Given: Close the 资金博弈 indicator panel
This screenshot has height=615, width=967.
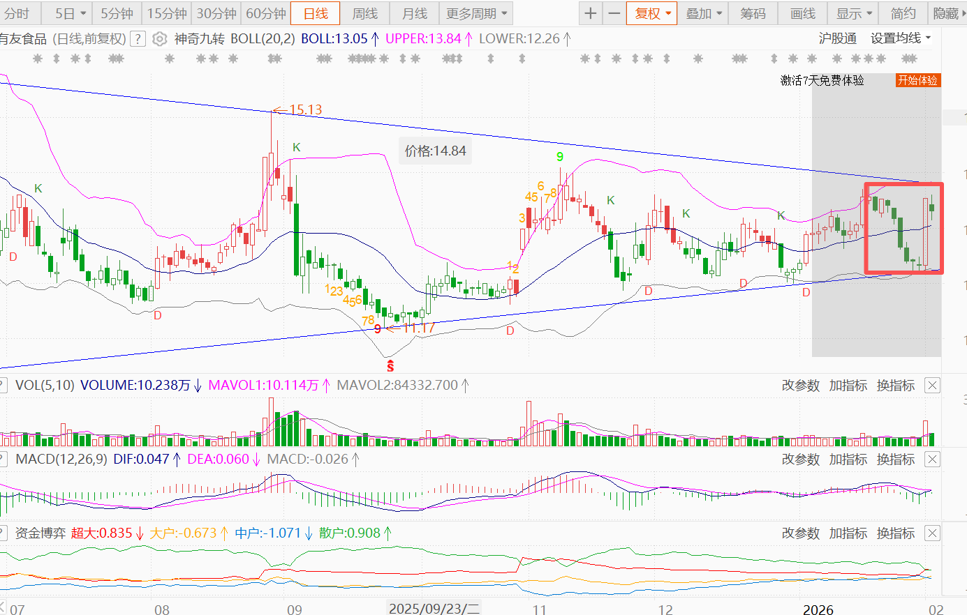Looking at the screenshot, I should tap(932, 533).
